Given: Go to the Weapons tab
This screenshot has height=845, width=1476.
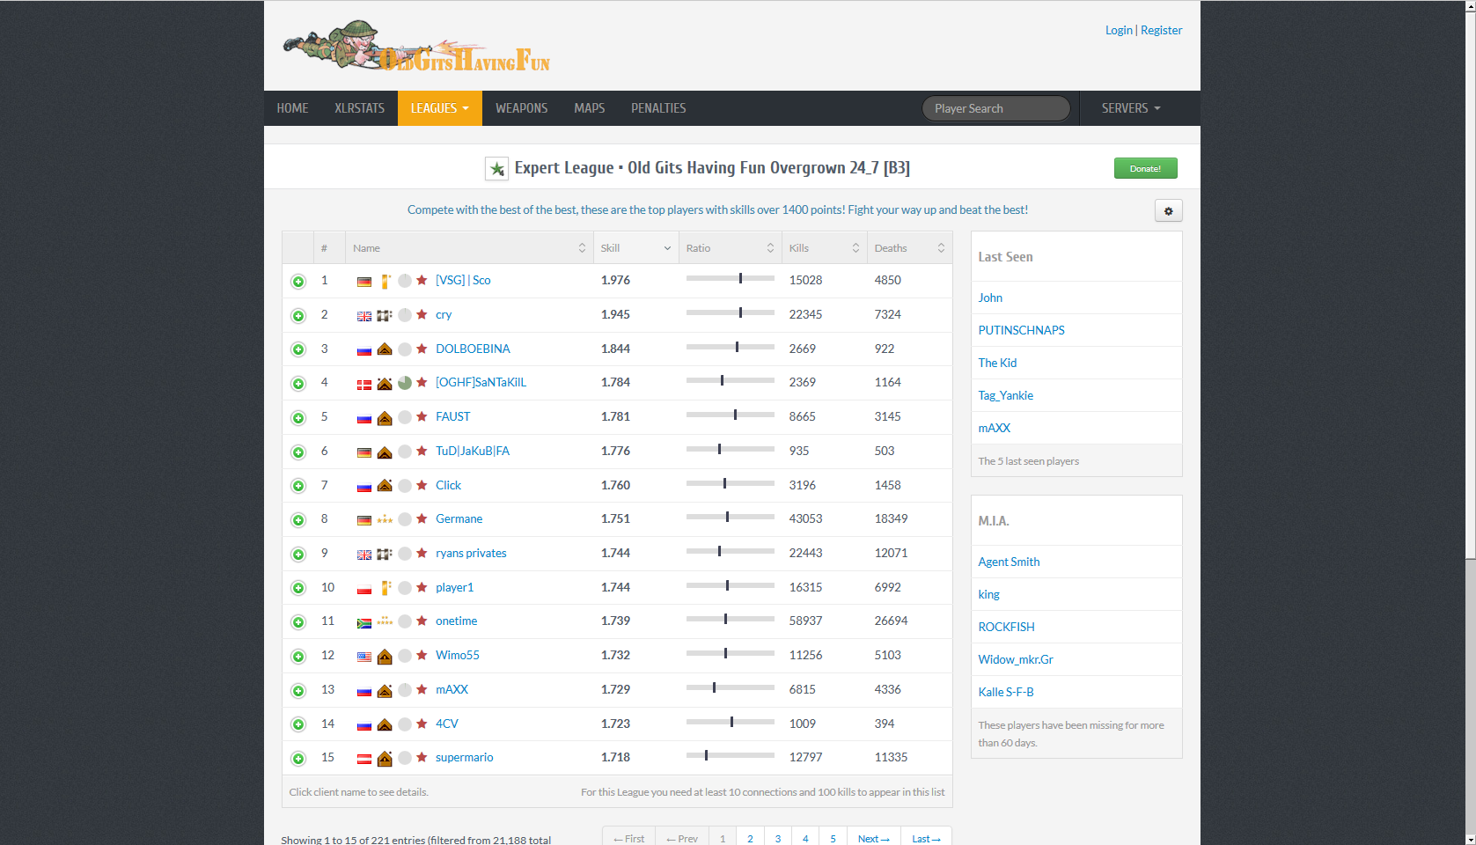Looking at the screenshot, I should click(521, 108).
